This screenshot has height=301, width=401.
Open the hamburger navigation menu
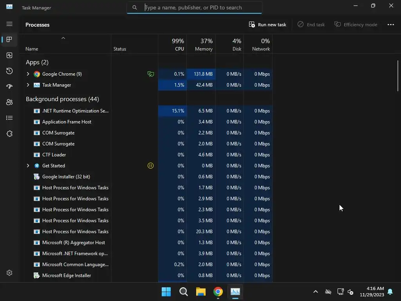pos(9,24)
